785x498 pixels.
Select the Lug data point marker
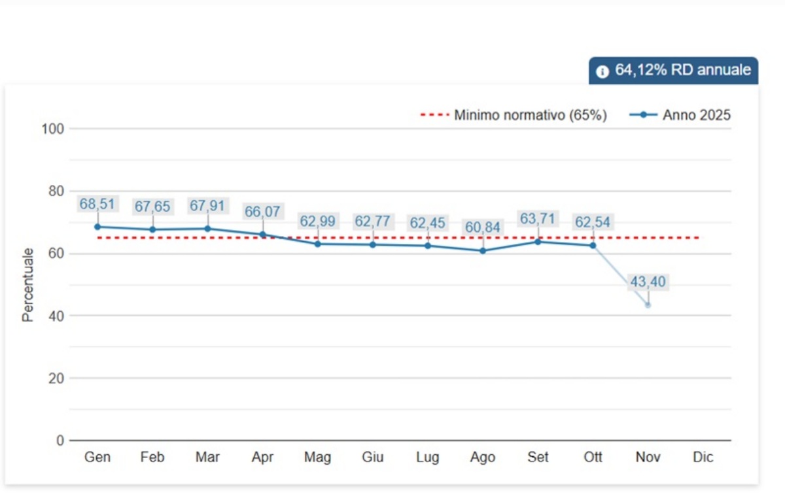click(x=428, y=246)
